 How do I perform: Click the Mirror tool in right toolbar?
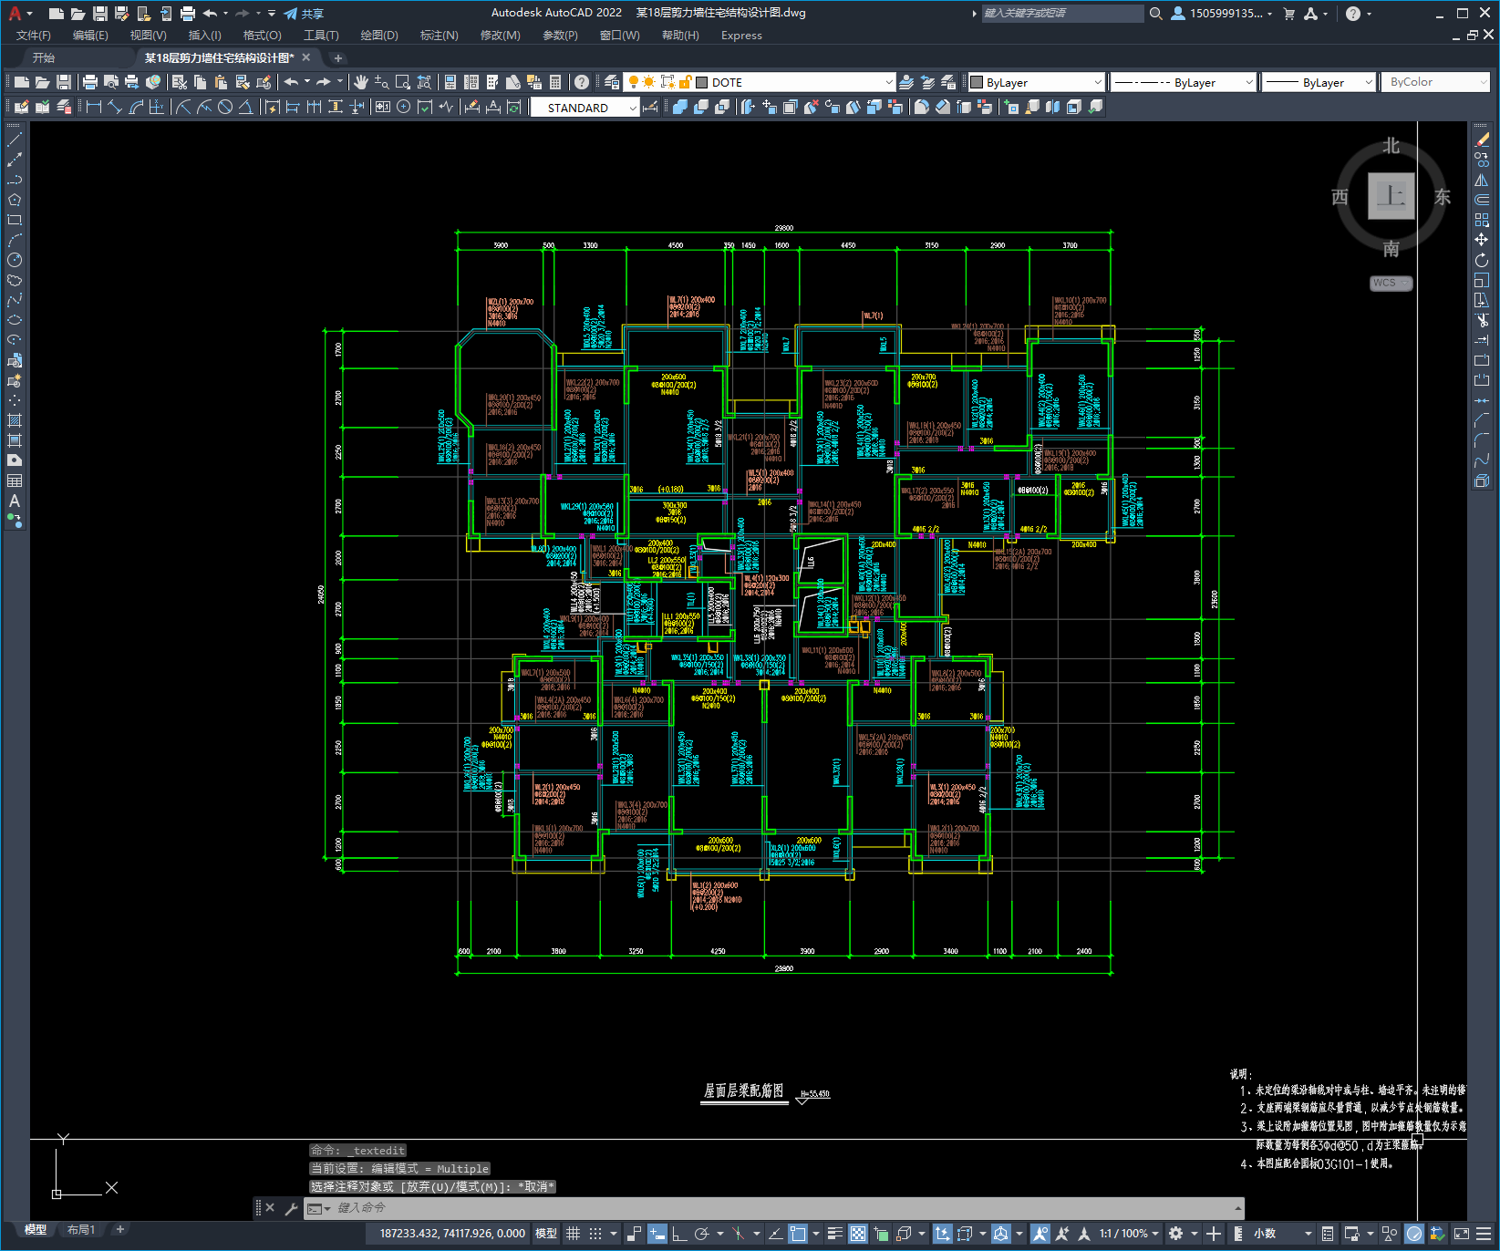pyautogui.click(x=1482, y=180)
